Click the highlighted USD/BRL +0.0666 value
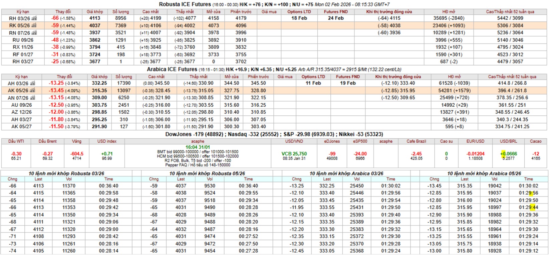 (508, 154)
